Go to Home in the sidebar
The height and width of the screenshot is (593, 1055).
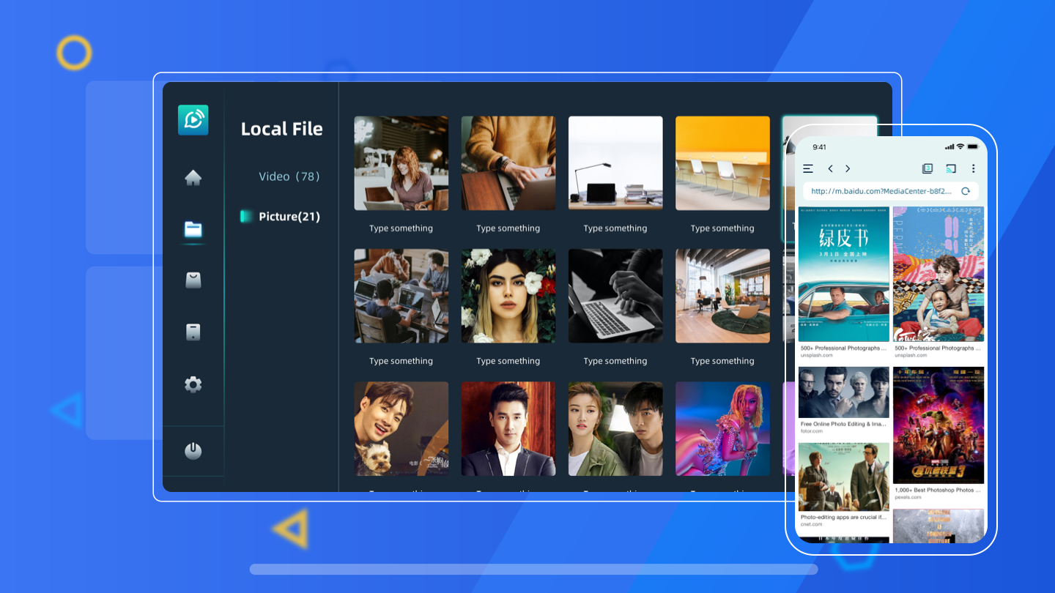pos(193,178)
